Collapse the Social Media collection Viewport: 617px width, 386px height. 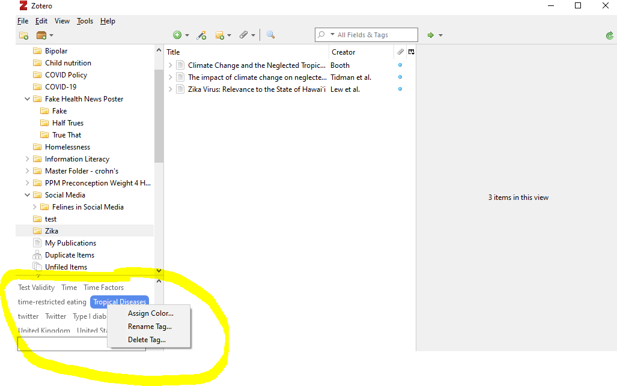[27, 195]
